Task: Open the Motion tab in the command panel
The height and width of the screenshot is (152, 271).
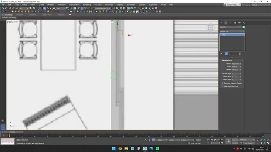Action: [x=235, y=23]
